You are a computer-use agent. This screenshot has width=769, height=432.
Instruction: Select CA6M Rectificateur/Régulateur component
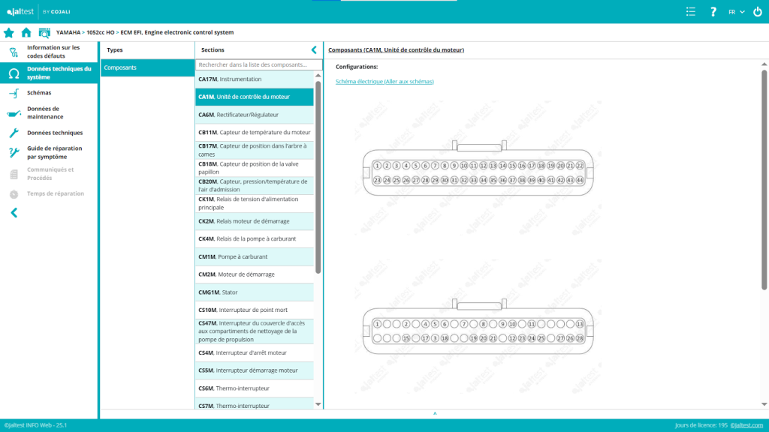tap(254, 115)
